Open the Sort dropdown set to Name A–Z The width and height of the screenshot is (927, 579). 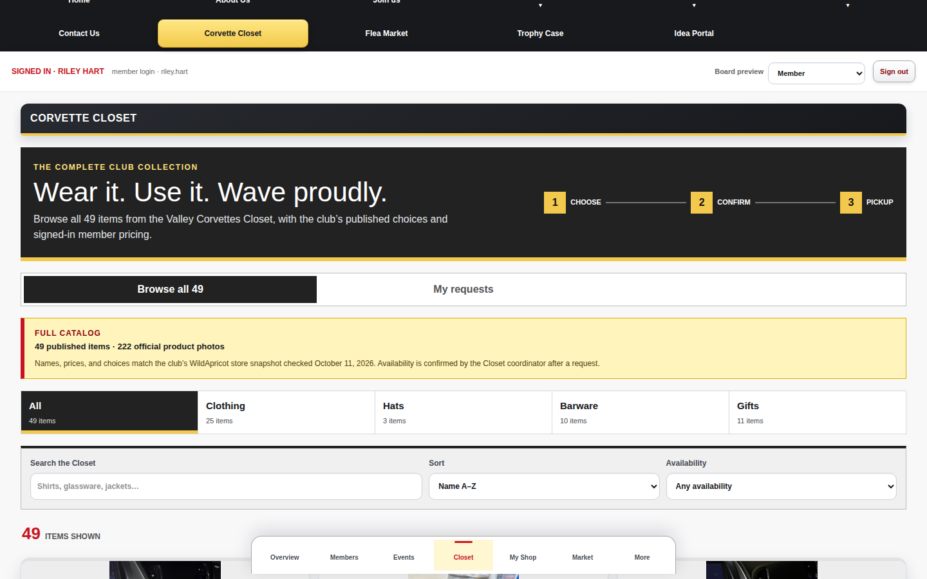544,486
